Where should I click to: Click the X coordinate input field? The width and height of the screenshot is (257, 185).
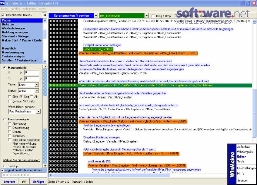pyautogui.click(x=32, y=73)
